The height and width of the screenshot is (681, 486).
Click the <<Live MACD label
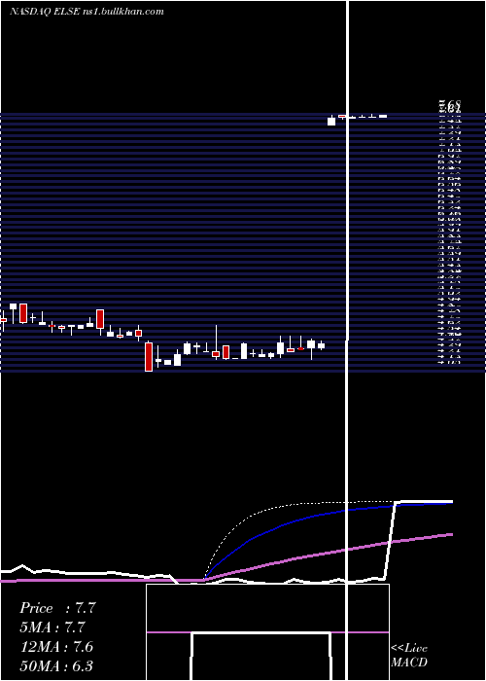(409, 656)
